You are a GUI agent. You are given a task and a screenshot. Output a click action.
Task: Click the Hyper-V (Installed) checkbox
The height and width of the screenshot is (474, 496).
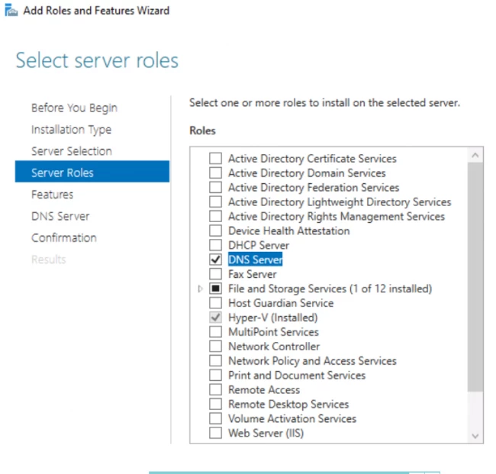[x=215, y=318]
